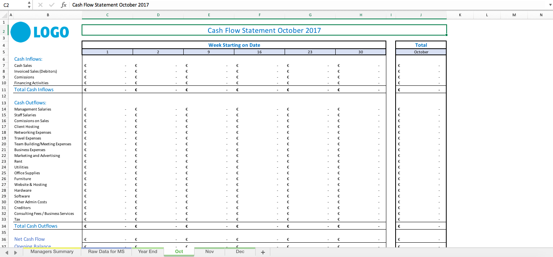The height and width of the screenshot is (257, 553).
Task: Select the Net Cash Flow label
Action: [x=29, y=239]
